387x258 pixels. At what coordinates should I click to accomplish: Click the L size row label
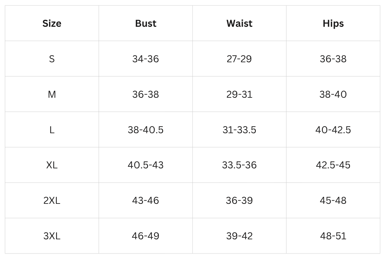[x=52, y=130]
